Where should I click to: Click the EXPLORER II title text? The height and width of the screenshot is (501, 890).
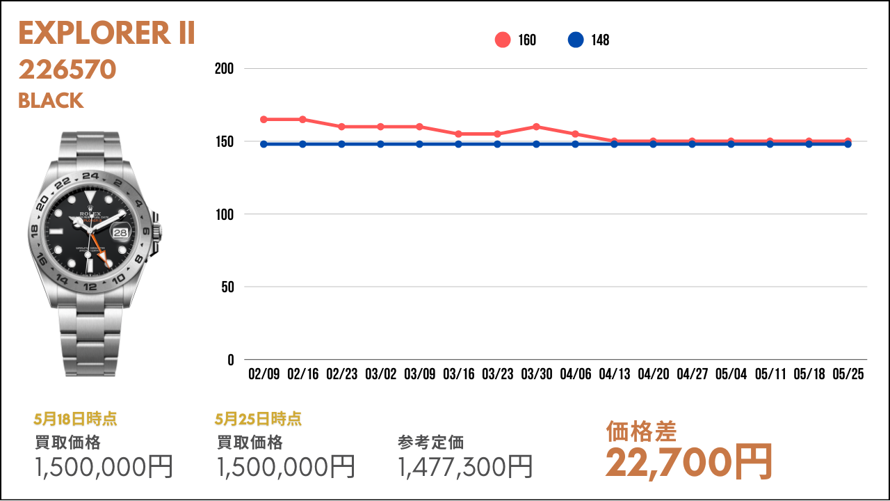[x=106, y=33]
